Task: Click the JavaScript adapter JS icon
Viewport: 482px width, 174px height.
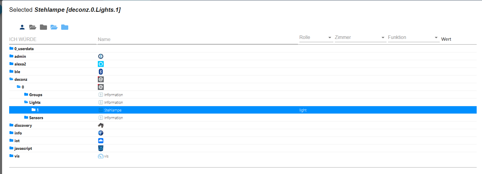Action: point(101,148)
